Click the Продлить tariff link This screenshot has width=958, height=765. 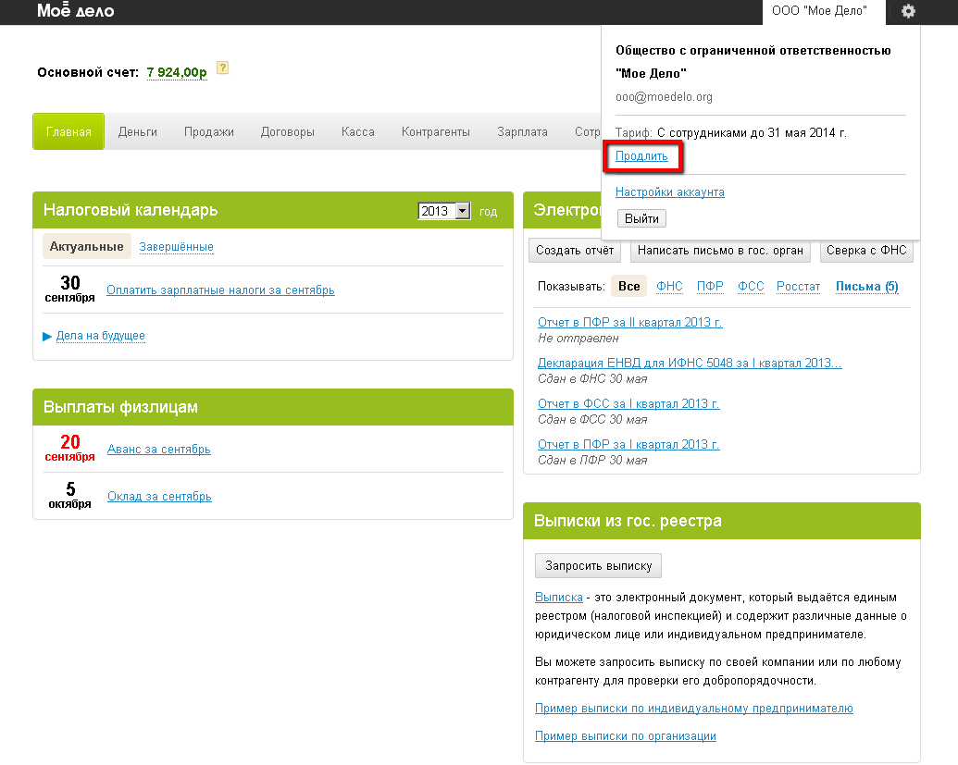[641, 155]
